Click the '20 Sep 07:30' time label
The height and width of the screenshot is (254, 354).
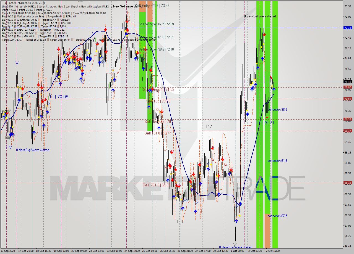pos(79,251)
